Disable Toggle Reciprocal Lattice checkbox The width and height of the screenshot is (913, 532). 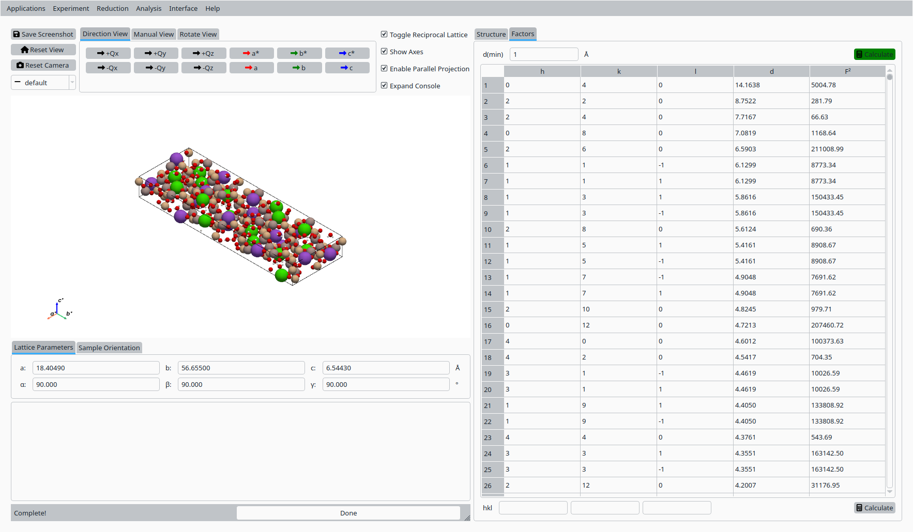coord(384,34)
